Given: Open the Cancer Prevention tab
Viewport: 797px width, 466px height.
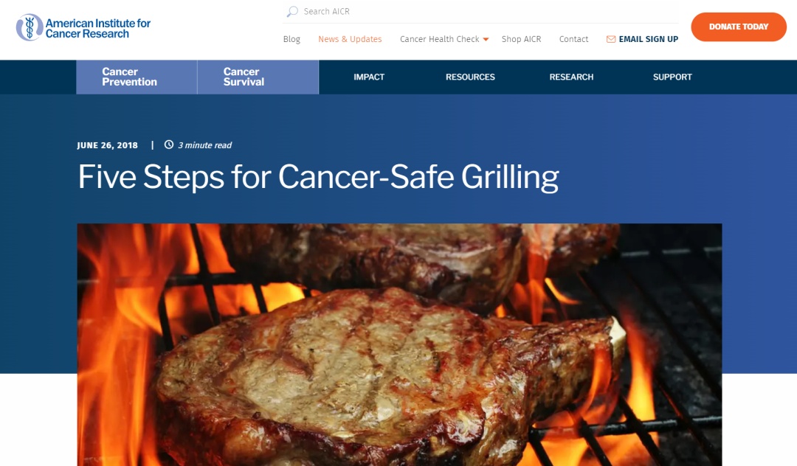Looking at the screenshot, I should 137,77.
